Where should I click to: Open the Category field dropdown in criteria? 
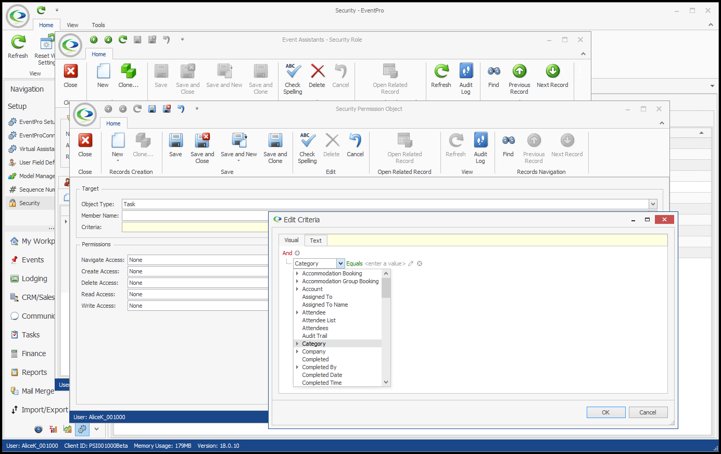point(340,263)
